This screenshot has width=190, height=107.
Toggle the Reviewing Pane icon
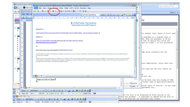(x=133, y=15)
